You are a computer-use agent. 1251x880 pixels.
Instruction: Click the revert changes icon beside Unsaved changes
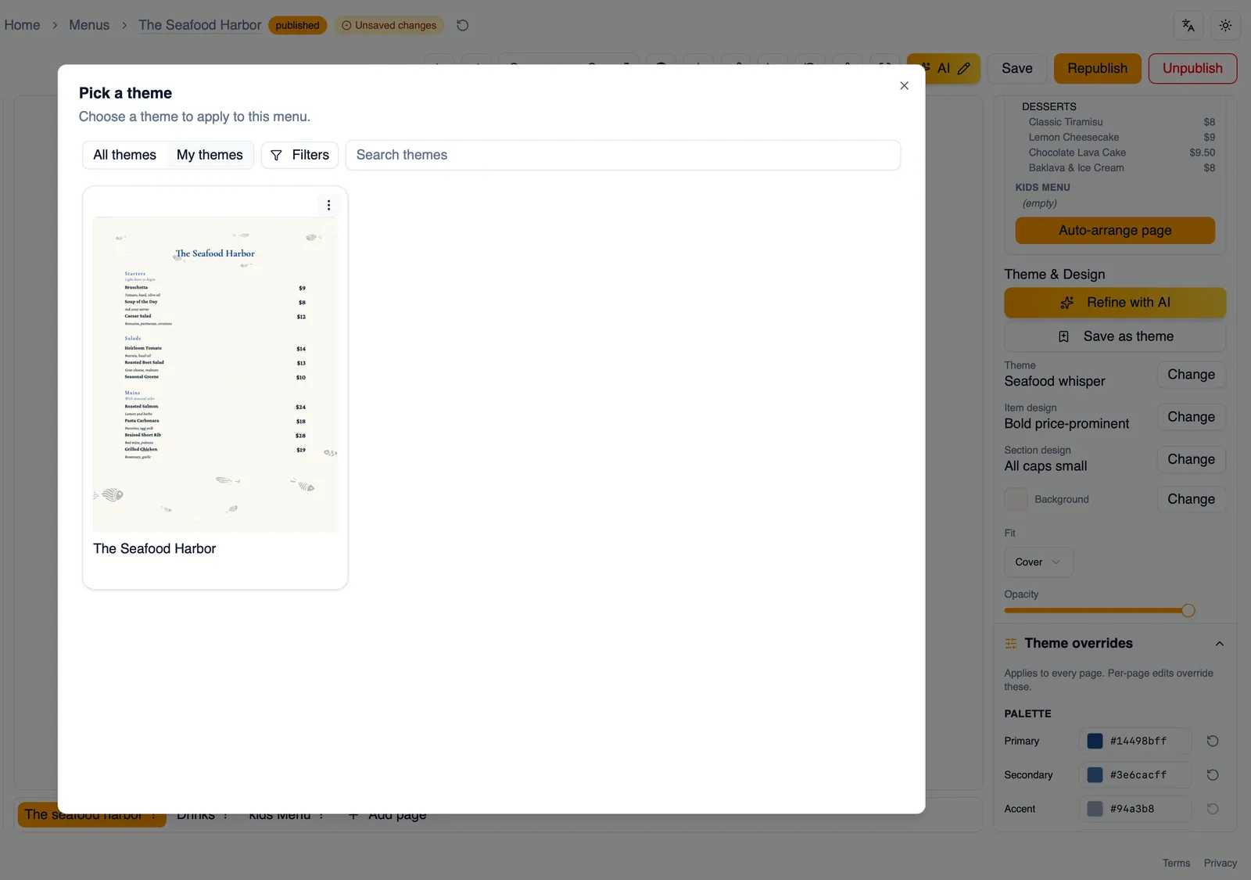[463, 25]
